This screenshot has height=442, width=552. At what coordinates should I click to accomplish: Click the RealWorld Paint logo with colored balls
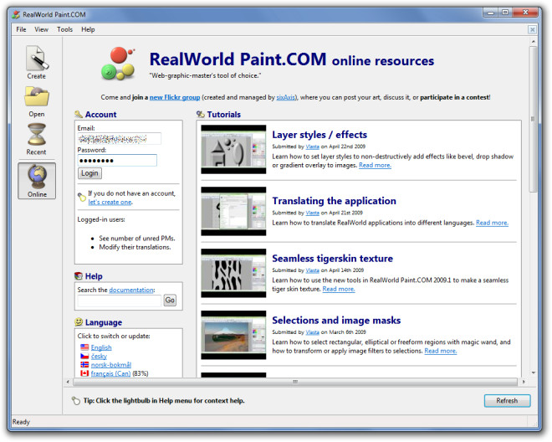coord(118,64)
